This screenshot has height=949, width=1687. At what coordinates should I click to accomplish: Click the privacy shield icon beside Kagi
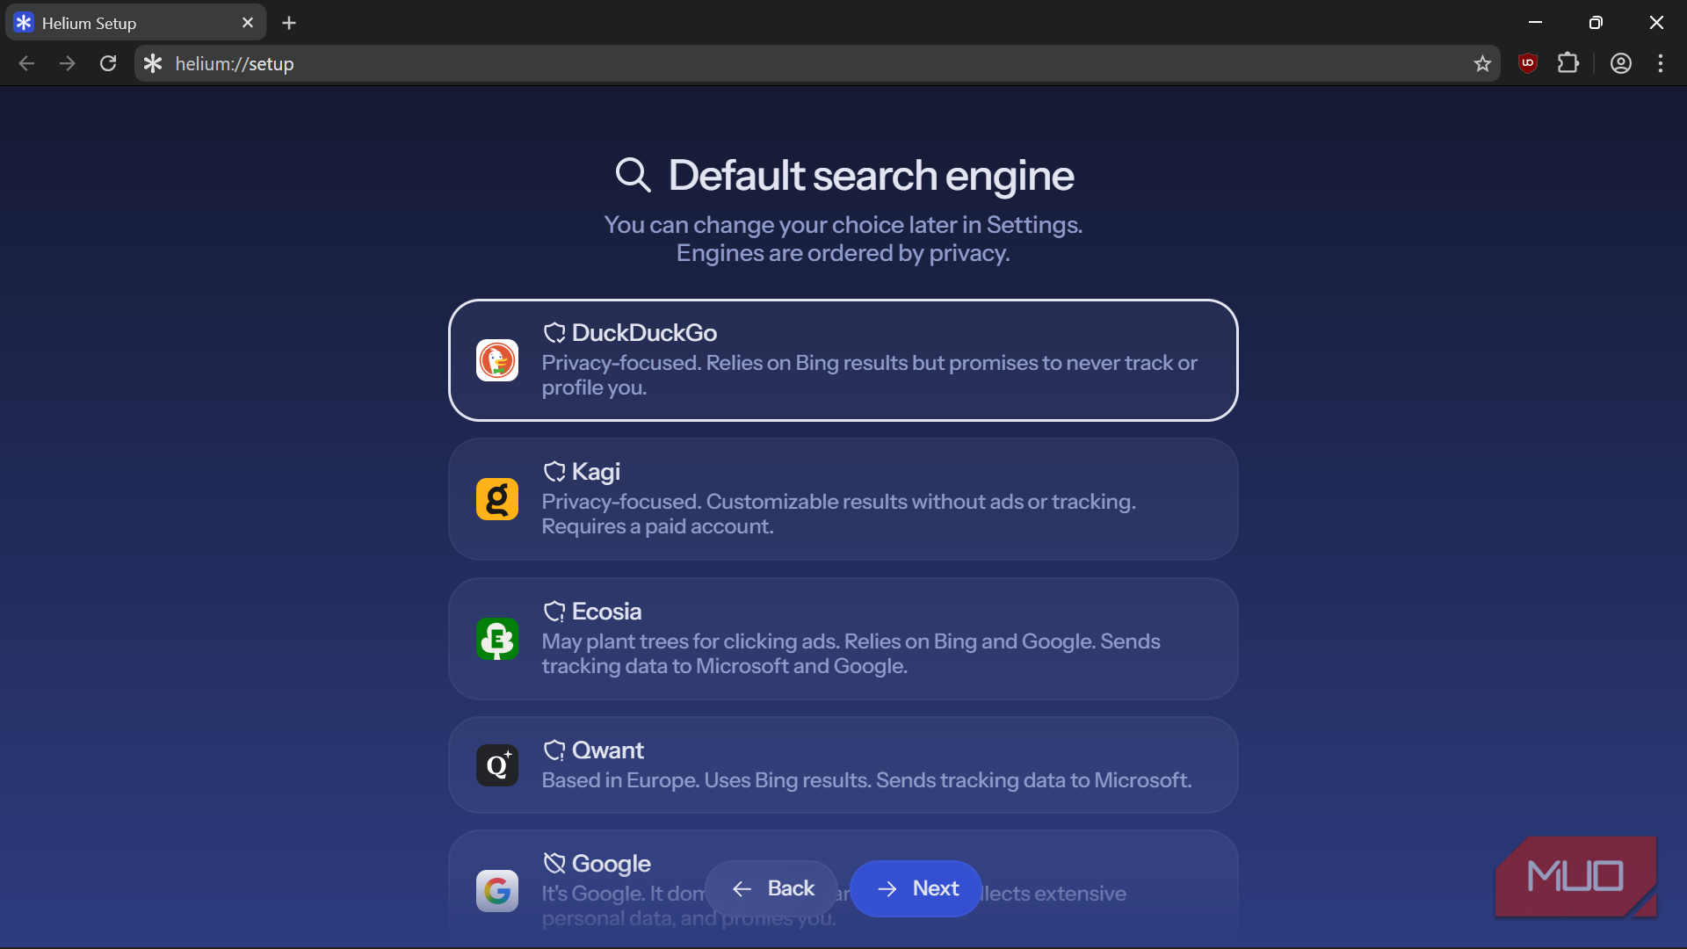click(554, 472)
